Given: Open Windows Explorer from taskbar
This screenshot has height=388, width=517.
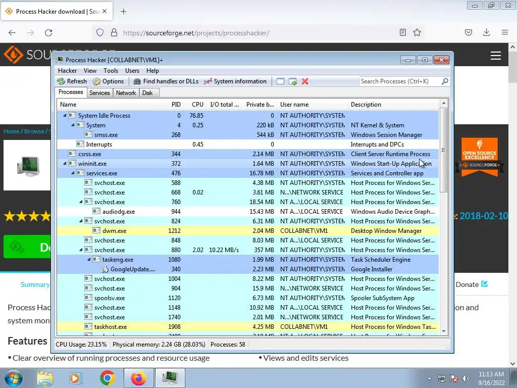Looking at the screenshot, I should coord(45,378).
